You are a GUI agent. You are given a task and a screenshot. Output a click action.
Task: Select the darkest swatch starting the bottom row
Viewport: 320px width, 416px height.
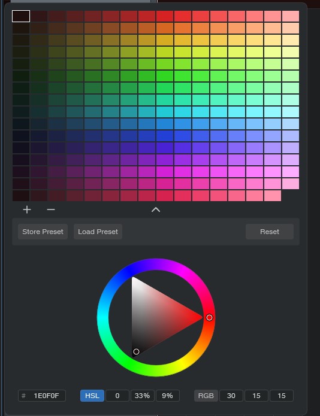click(x=21, y=196)
